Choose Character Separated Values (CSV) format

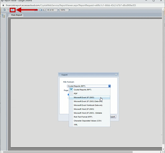90,121
